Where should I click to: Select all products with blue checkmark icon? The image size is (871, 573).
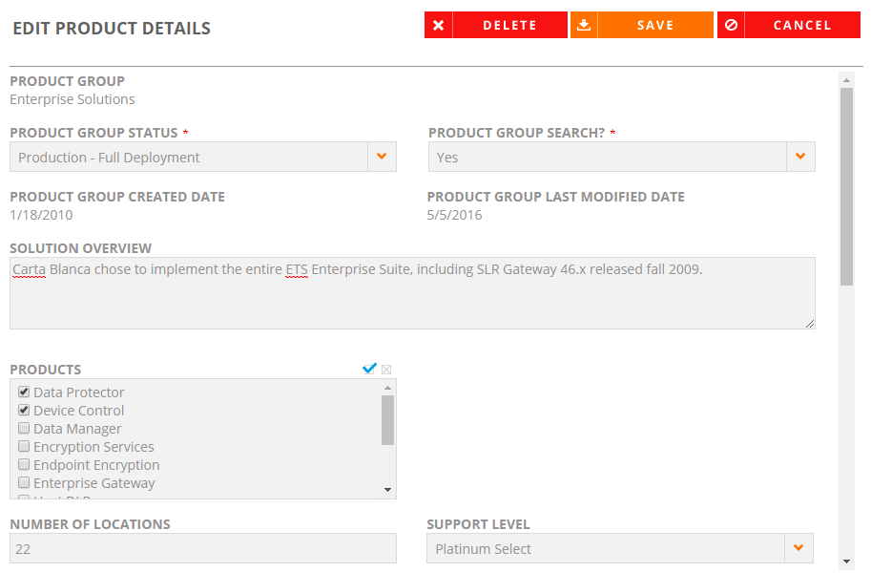369,369
